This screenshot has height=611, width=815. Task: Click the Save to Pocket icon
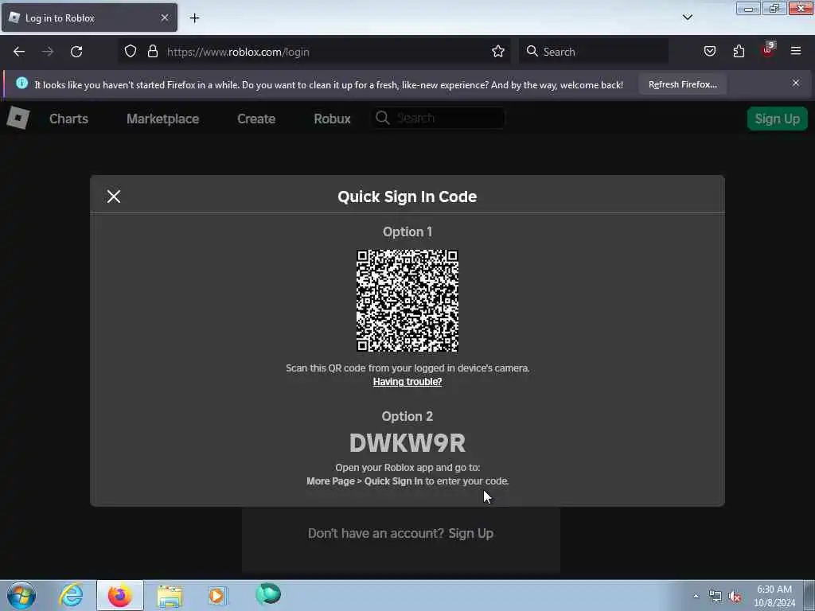[x=709, y=51]
